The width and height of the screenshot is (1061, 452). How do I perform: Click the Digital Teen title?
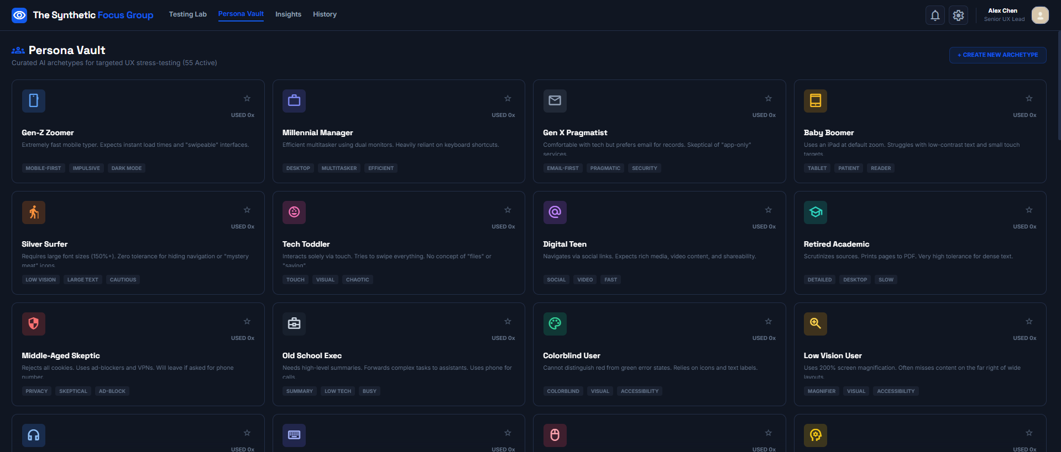click(x=565, y=244)
